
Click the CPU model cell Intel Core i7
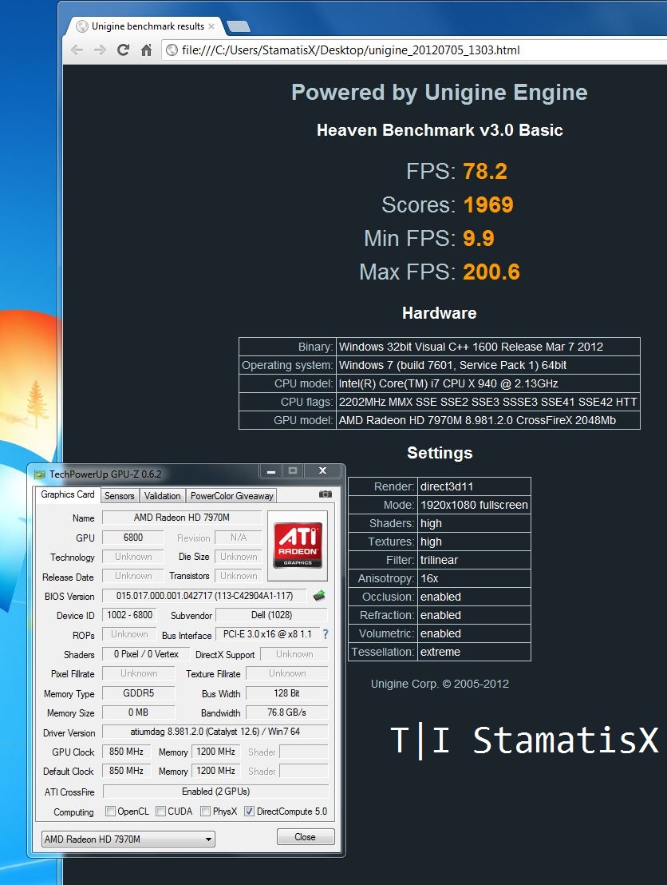tap(487, 384)
